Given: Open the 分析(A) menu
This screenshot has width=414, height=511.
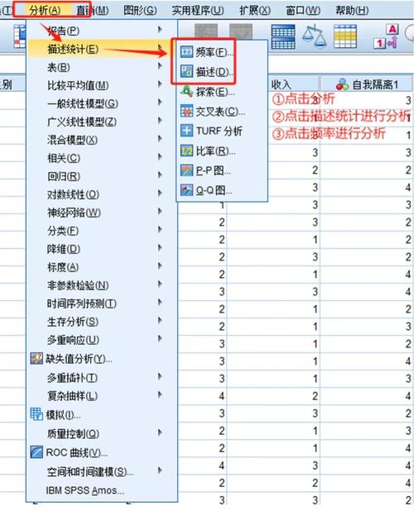Looking at the screenshot, I should point(45,11).
